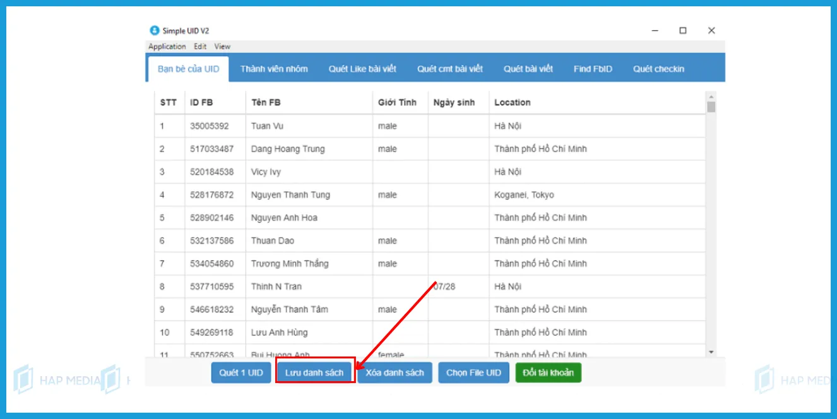Click the scrollbar down arrow
Screen dimensions: 837x419
pyautogui.click(x=711, y=351)
